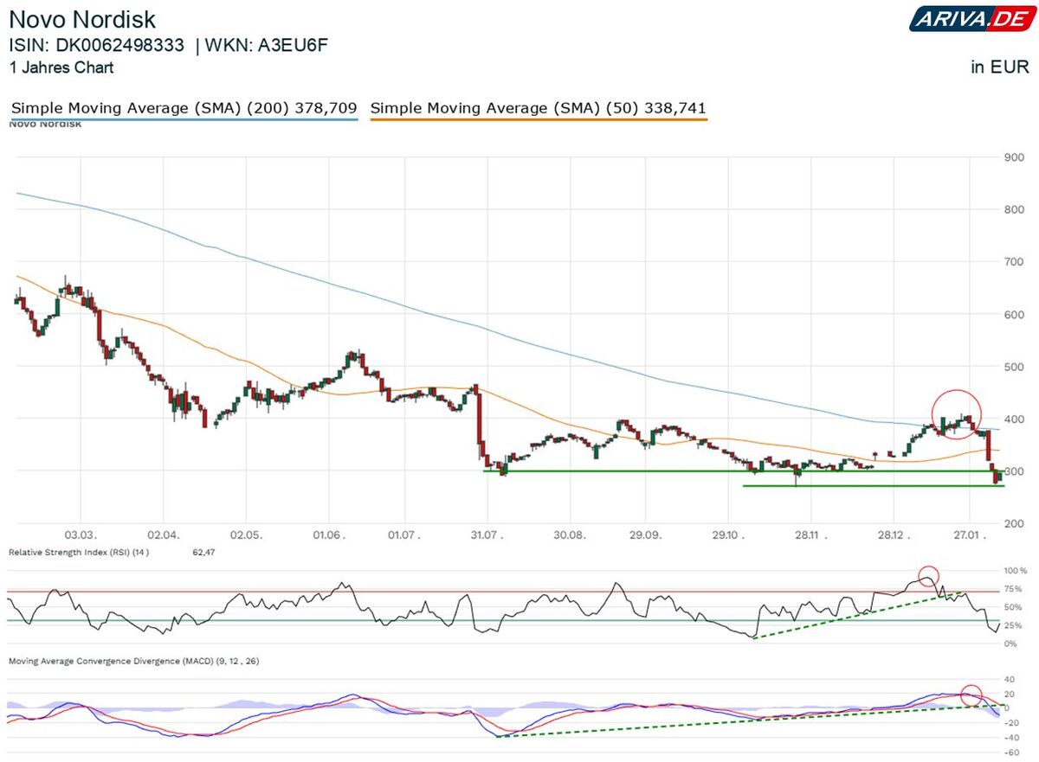Image resolution: width=1039 pixels, height=762 pixels.
Task: Click the Relative Strength Index (RSI) (14) label
Action: coord(79,552)
